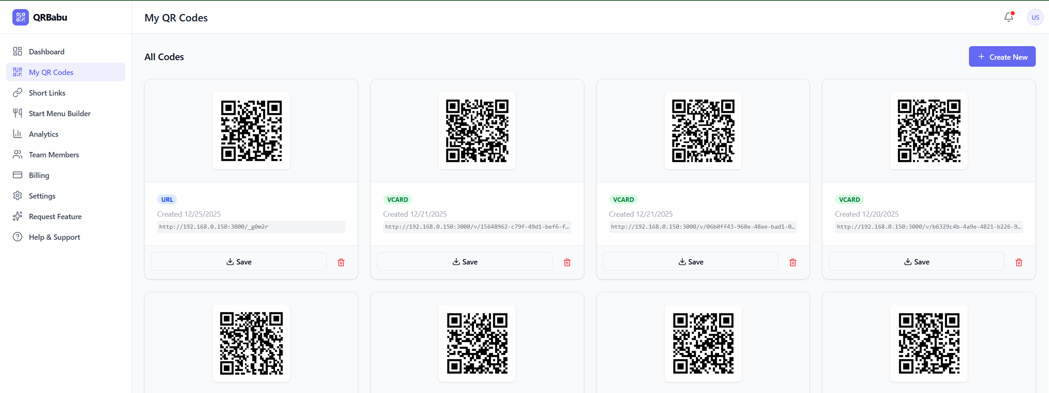1049x393 pixels.
Task: Click the URL card QR code thumbnail
Action: pos(251,131)
